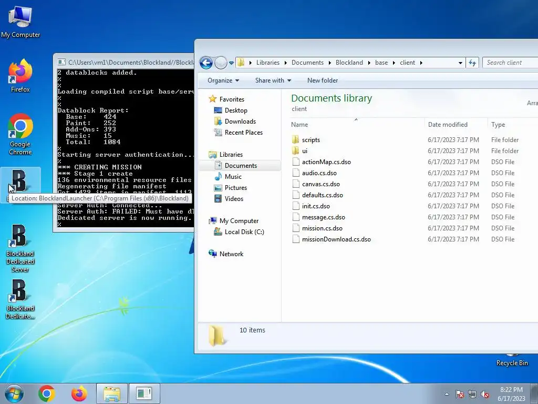Select Network in the navigation pane

(231, 254)
